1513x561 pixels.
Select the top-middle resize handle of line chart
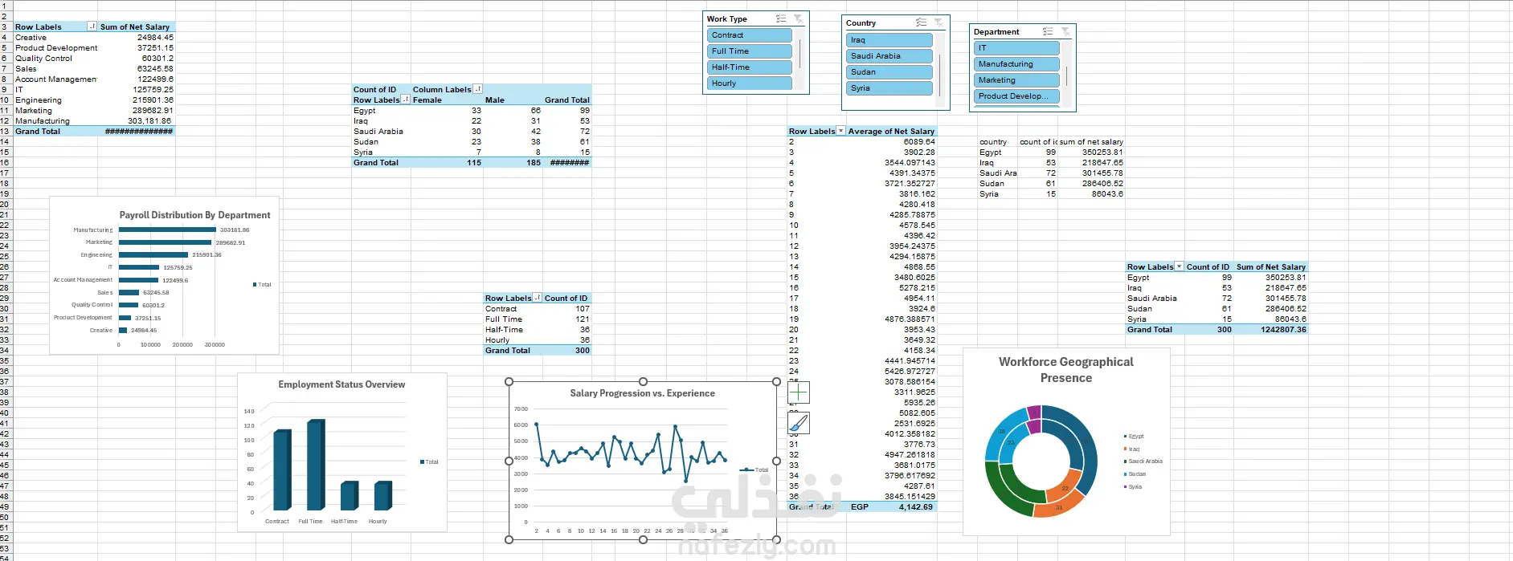click(x=643, y=382)
